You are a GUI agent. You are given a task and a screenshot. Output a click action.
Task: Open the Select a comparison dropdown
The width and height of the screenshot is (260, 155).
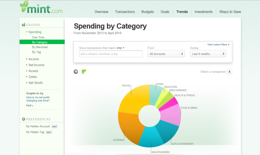point(230,72)
